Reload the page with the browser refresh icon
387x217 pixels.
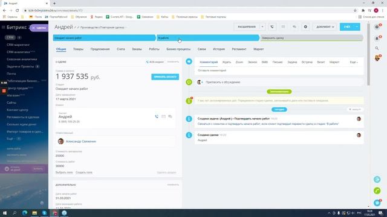point(17,11)
